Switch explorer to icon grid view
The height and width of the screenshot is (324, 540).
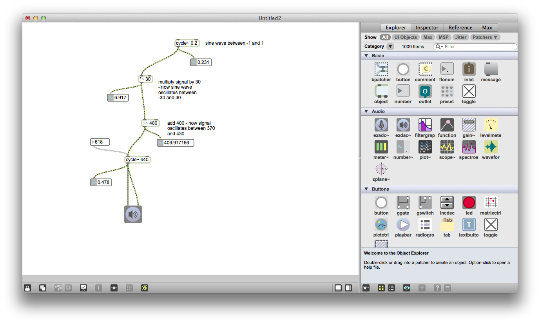[x=381, y=288]
